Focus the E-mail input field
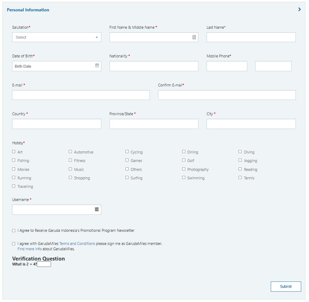 (81, 95)
